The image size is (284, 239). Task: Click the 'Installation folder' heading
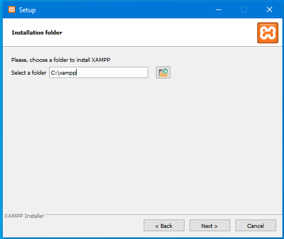click(37, 33)
